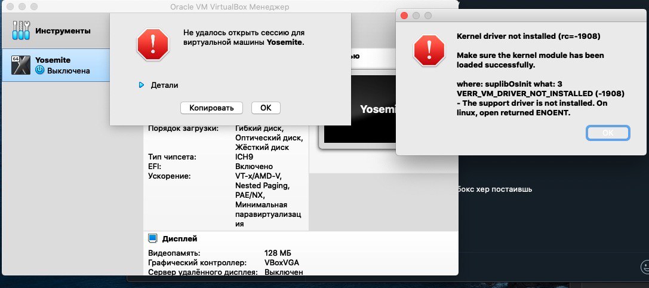Click the 'Kernel driver not installed (rc=-1908)' text
The height and width of the screenshot is (288, 649).
tap(528, 36)
